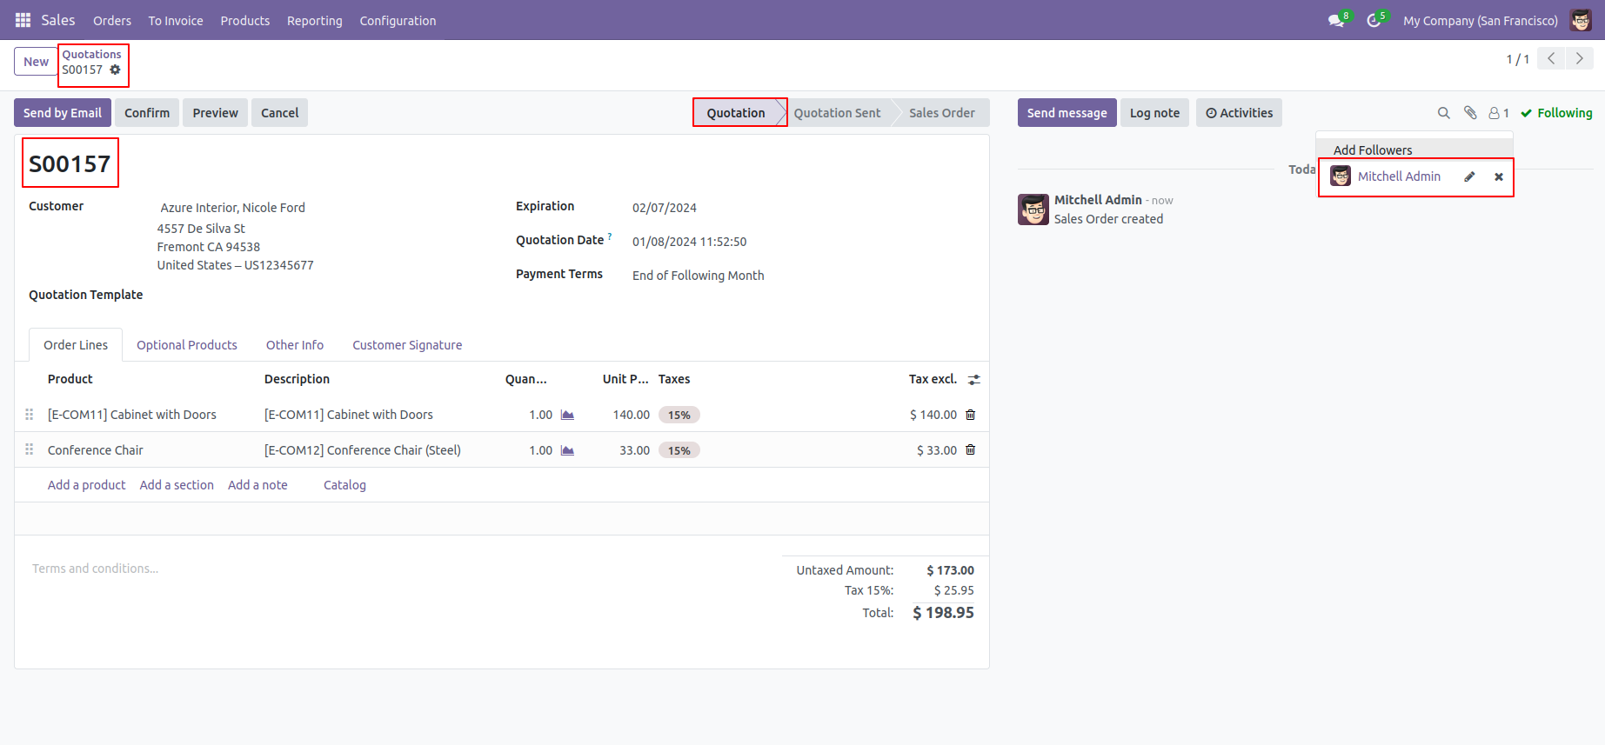Image resolution: width=1605 pixels, height=745 pixels.
Task: Open the apps grid menu icon
Action: click(23, 20)
